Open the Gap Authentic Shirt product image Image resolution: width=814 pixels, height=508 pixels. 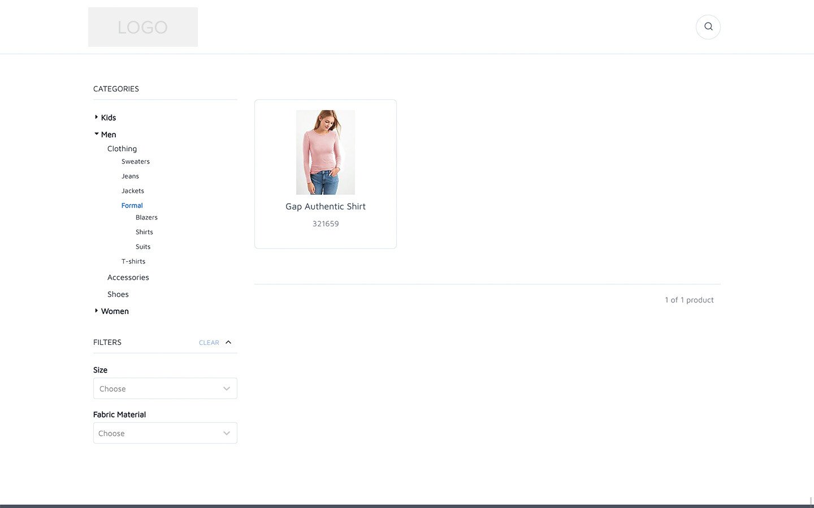click(x=326, y=152)
